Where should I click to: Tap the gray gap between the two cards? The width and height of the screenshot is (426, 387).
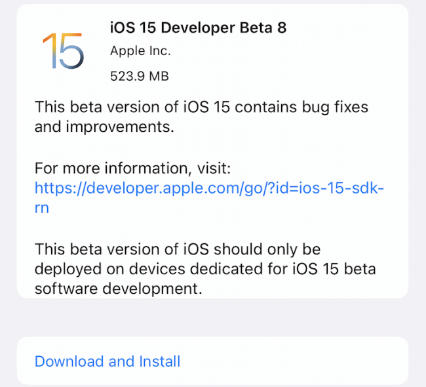[212, 317]
